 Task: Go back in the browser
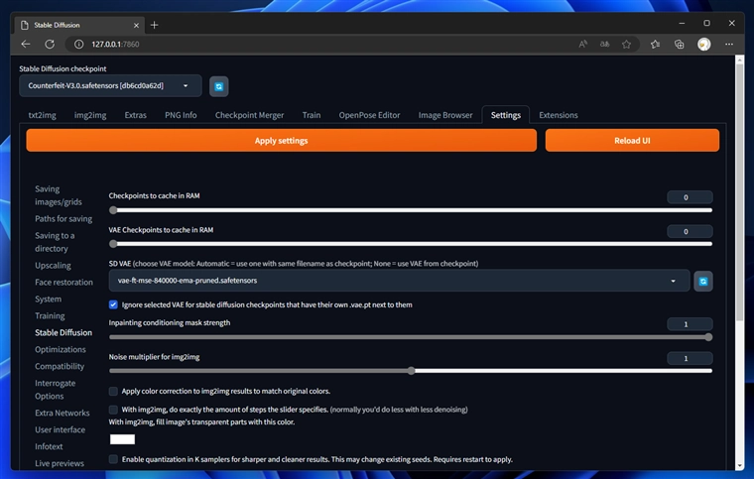coord(26,45)
